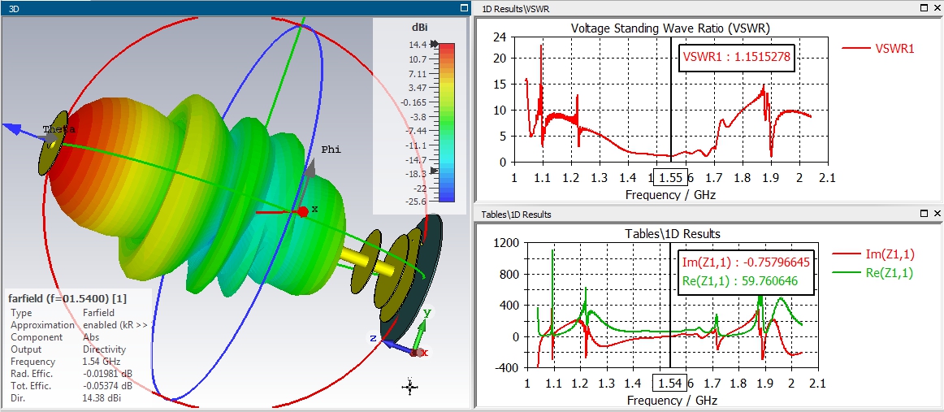Activate the Tables\1D Results title bar
Viewport: 944px width, 412px height.
click(x=691, y=214)
